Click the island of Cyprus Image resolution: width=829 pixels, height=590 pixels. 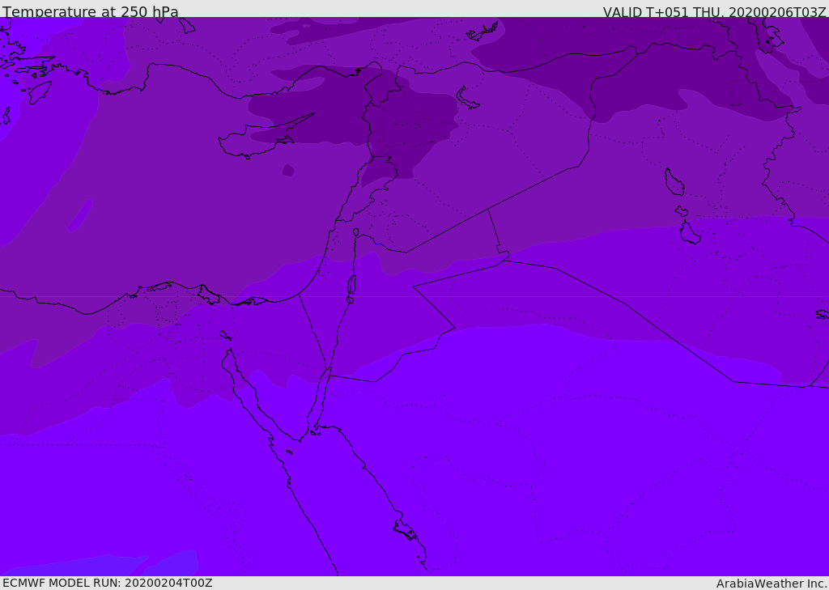coord(257,139)
